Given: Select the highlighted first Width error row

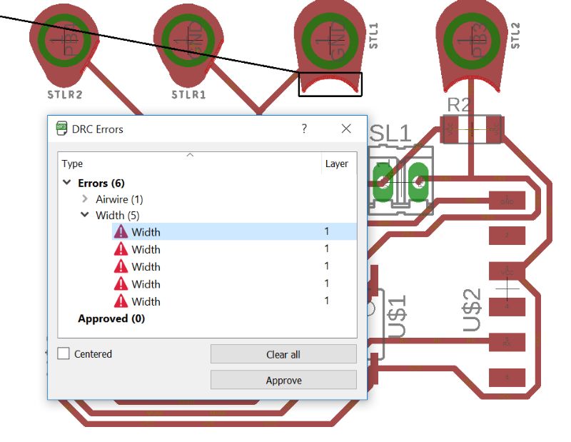Looking at the screenshot, I should click(x=234, y=231).
